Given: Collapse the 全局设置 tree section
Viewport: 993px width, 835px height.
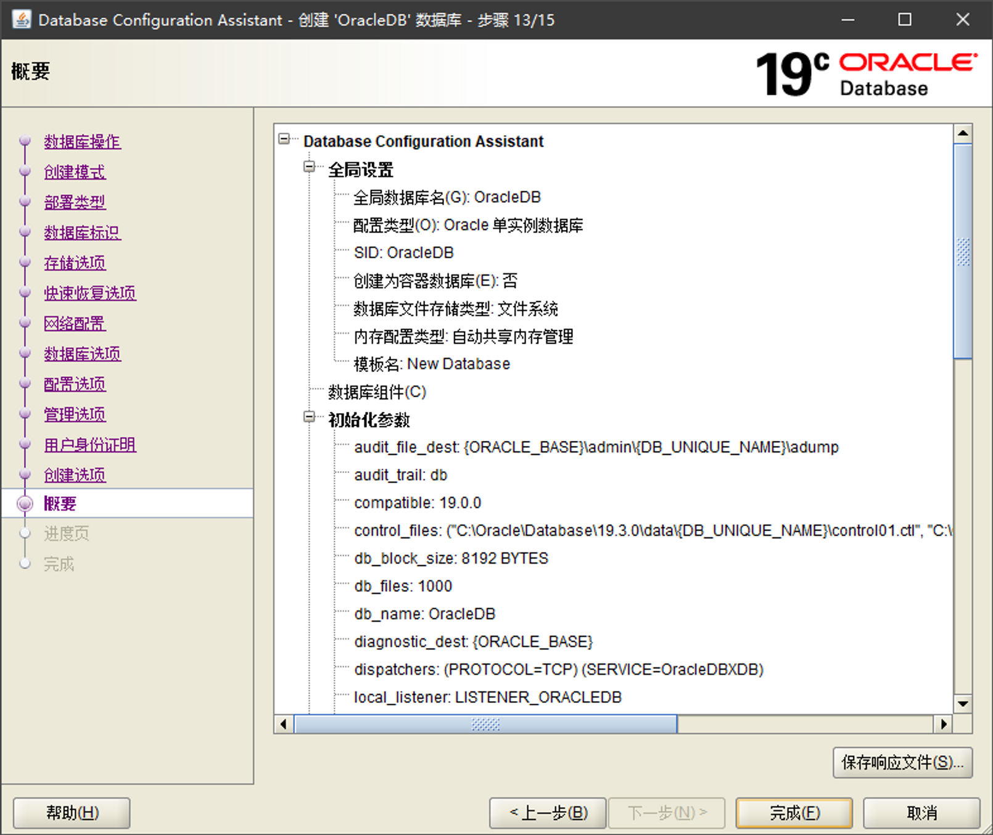Looking at the screenshot, I should pyautogui.click(x=310, y=167).
